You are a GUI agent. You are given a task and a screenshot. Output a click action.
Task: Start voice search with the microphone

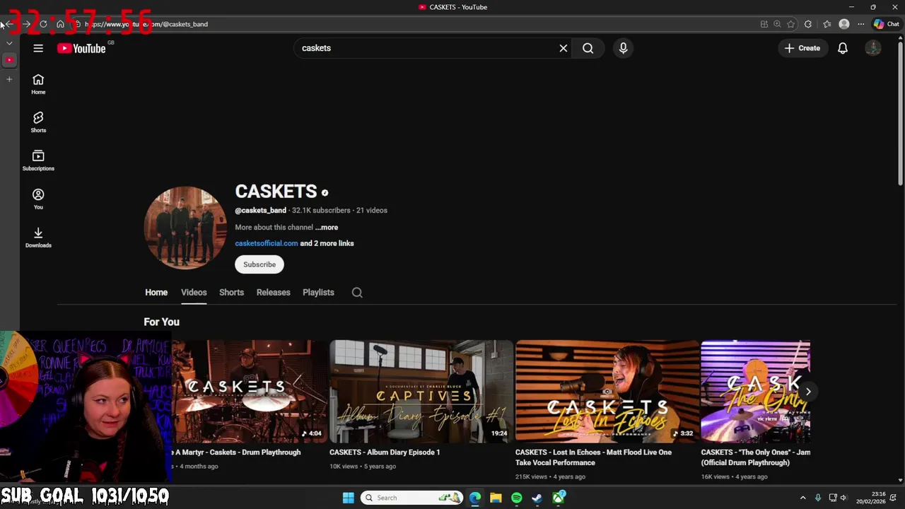pyautogui.click(x=623, y=48)
